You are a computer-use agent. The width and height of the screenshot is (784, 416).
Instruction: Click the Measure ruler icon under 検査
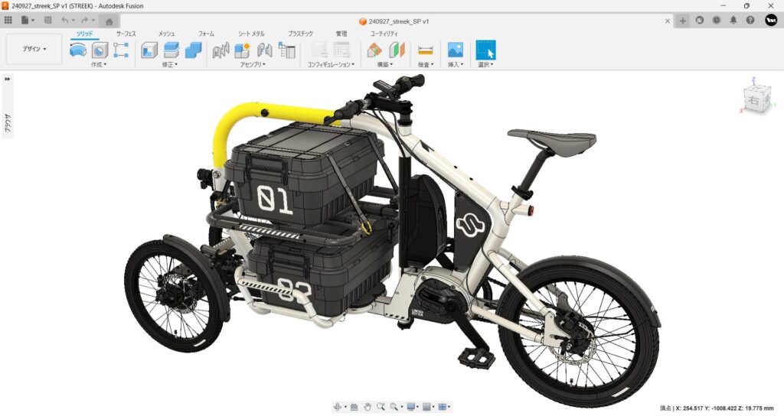tap(426, 50)
